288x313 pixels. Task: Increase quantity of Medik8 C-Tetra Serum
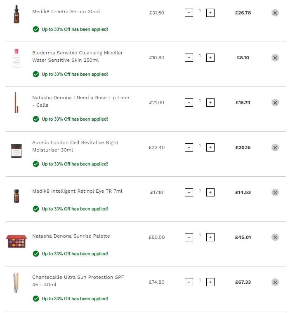[210, 13]
